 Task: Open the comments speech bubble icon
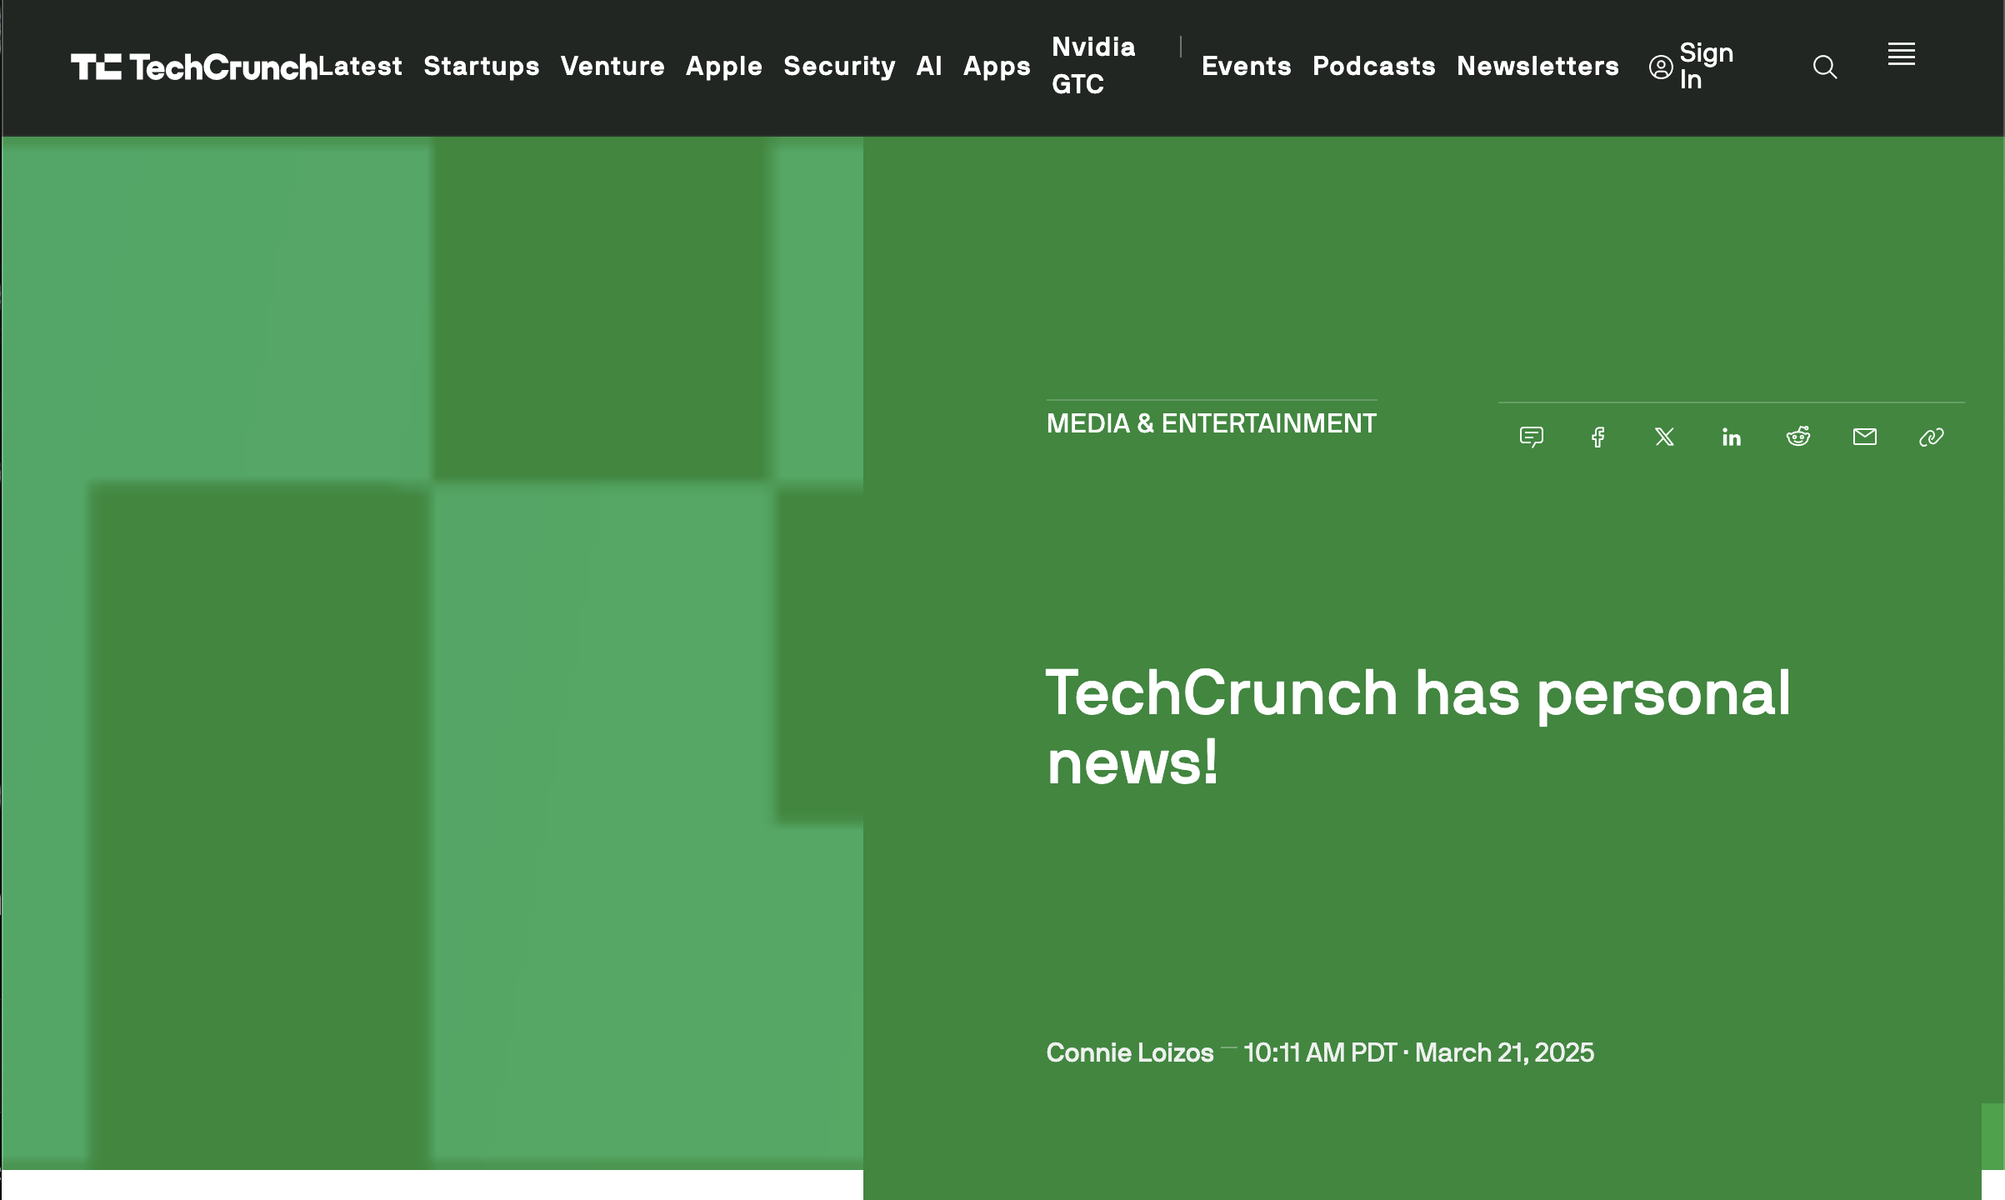click(x=1532, y=437)
